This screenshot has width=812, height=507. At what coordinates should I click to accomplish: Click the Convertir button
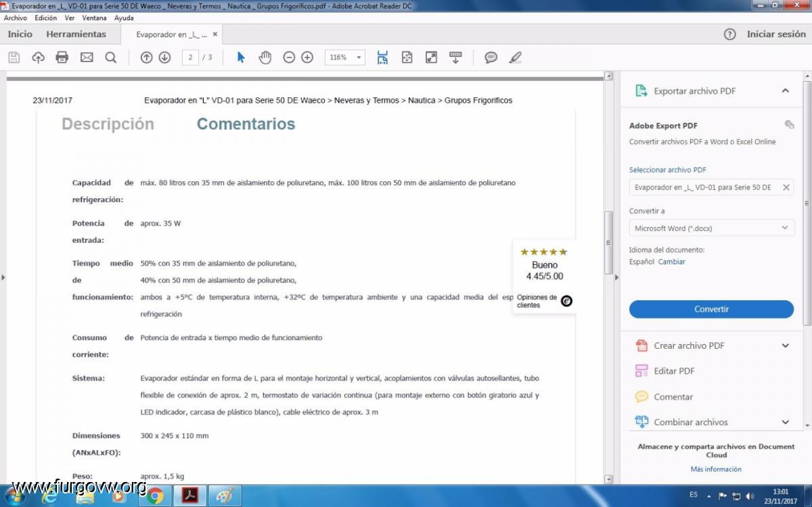coord(711,309)
